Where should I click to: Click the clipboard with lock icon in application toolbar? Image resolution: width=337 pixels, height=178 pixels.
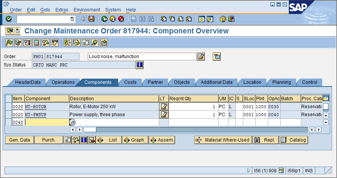(x=104, y=43)
